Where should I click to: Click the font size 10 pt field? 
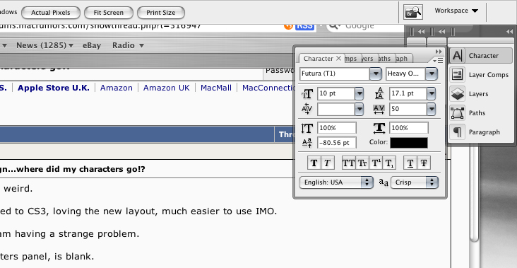336,94
